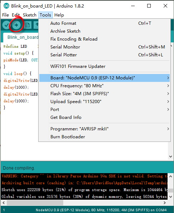The height and width of the screenshot is (213, 174).
Task: Close the Arduino window
Action: click(x=165, y=6)
